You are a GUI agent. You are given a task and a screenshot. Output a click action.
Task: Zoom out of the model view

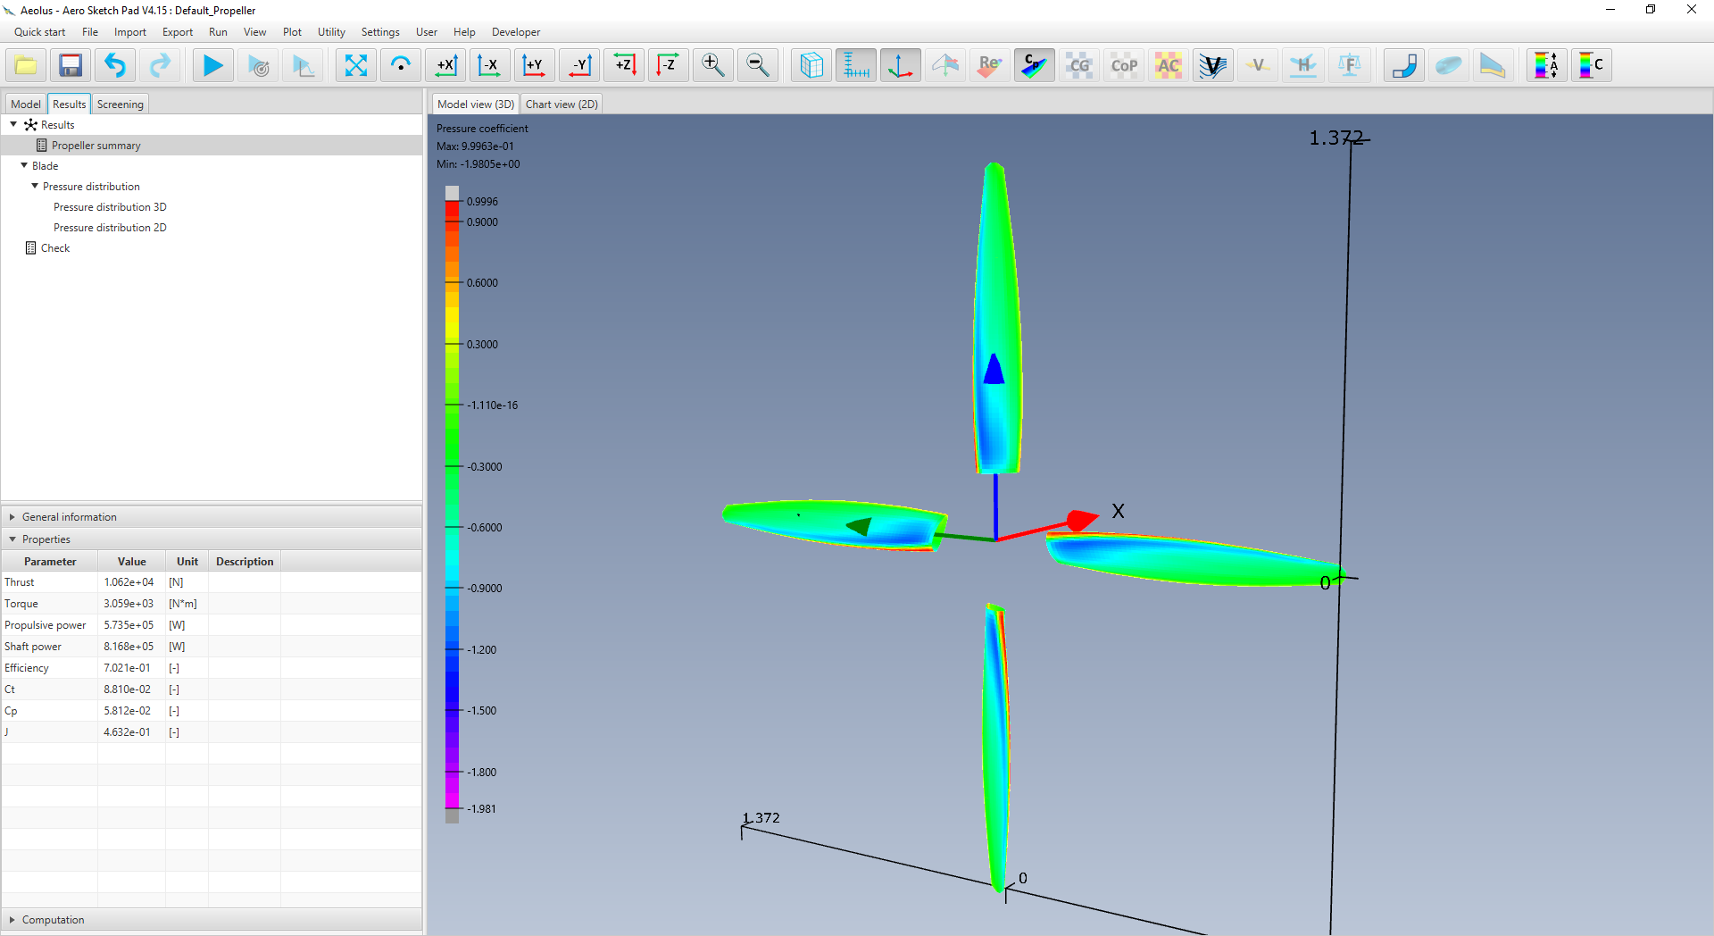pyautogui.click(x=757, y=64)
